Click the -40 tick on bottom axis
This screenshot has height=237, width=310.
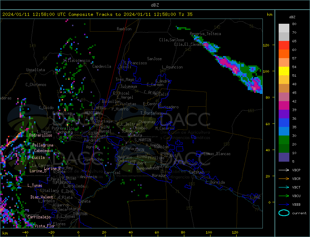25,233
